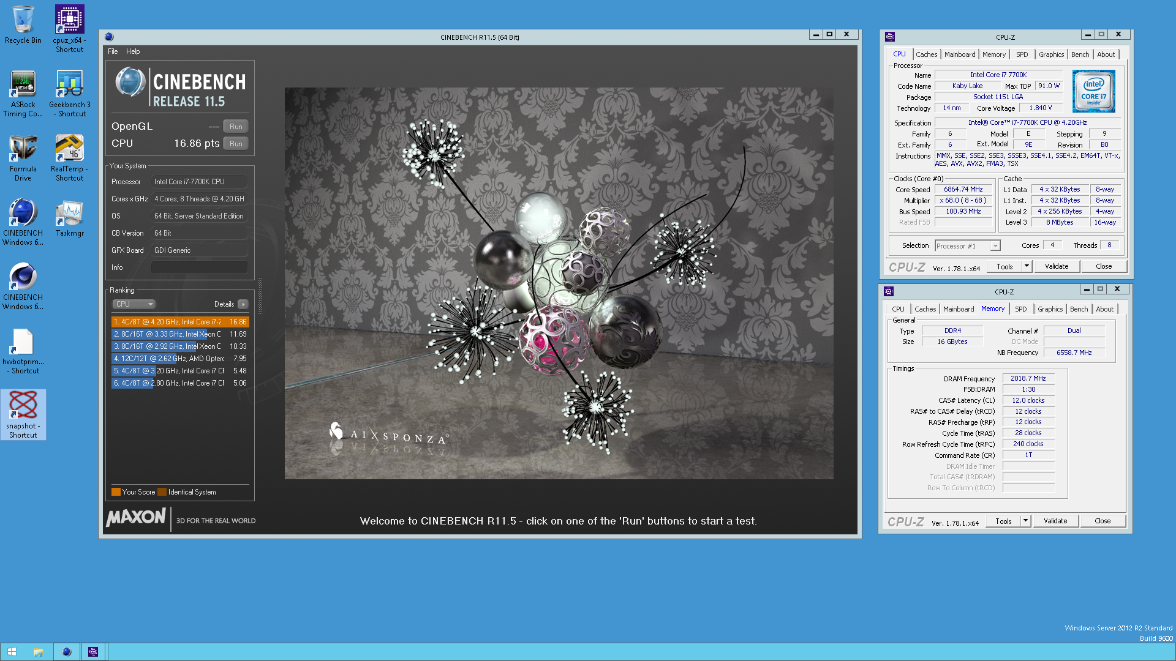Viewport: 1176px width, 661px height.
Task: Select ranking row 4C/8T @ 2.80 GHz
Action: coord(180,383)
